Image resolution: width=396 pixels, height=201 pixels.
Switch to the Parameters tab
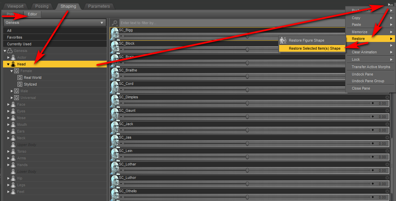(x=99, y=6)
